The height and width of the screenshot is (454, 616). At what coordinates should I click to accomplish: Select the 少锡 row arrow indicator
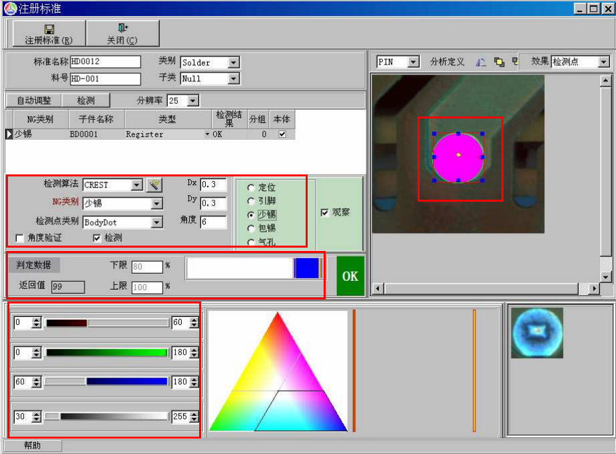coord(9,134)
